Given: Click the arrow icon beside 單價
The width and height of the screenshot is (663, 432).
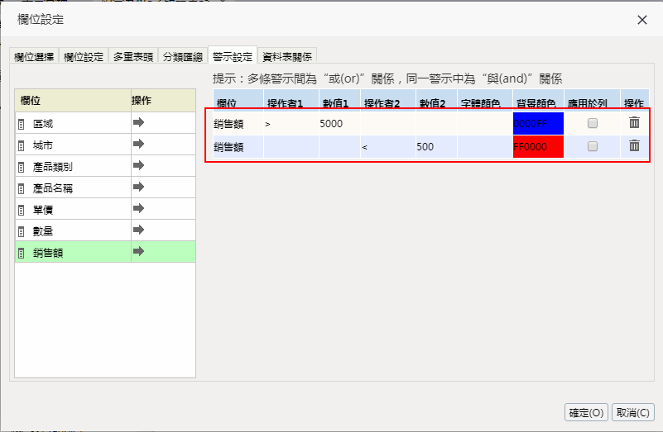Looking at the screenshot, I should tap(138, 209).
